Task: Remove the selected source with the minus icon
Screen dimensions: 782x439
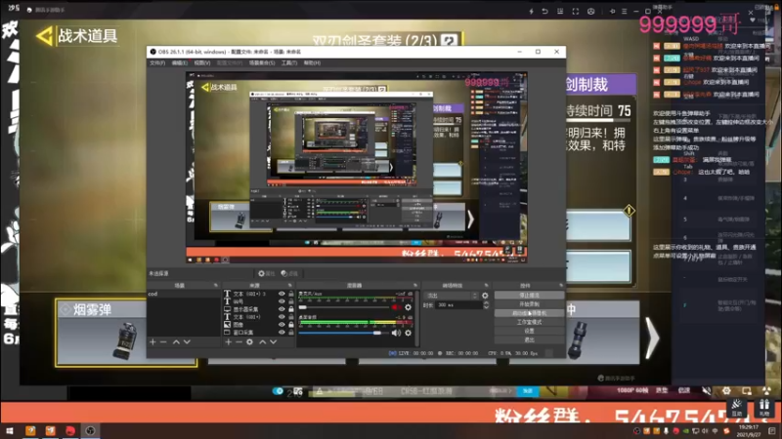Action: (x=239, y=342)
